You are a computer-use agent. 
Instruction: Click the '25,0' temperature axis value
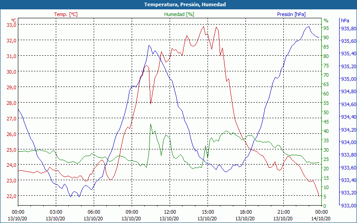[x=12, y=150]
